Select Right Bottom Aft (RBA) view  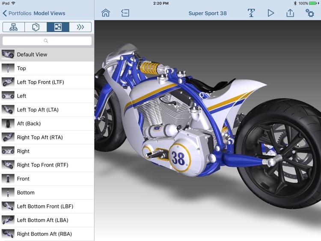coord(47,234)
